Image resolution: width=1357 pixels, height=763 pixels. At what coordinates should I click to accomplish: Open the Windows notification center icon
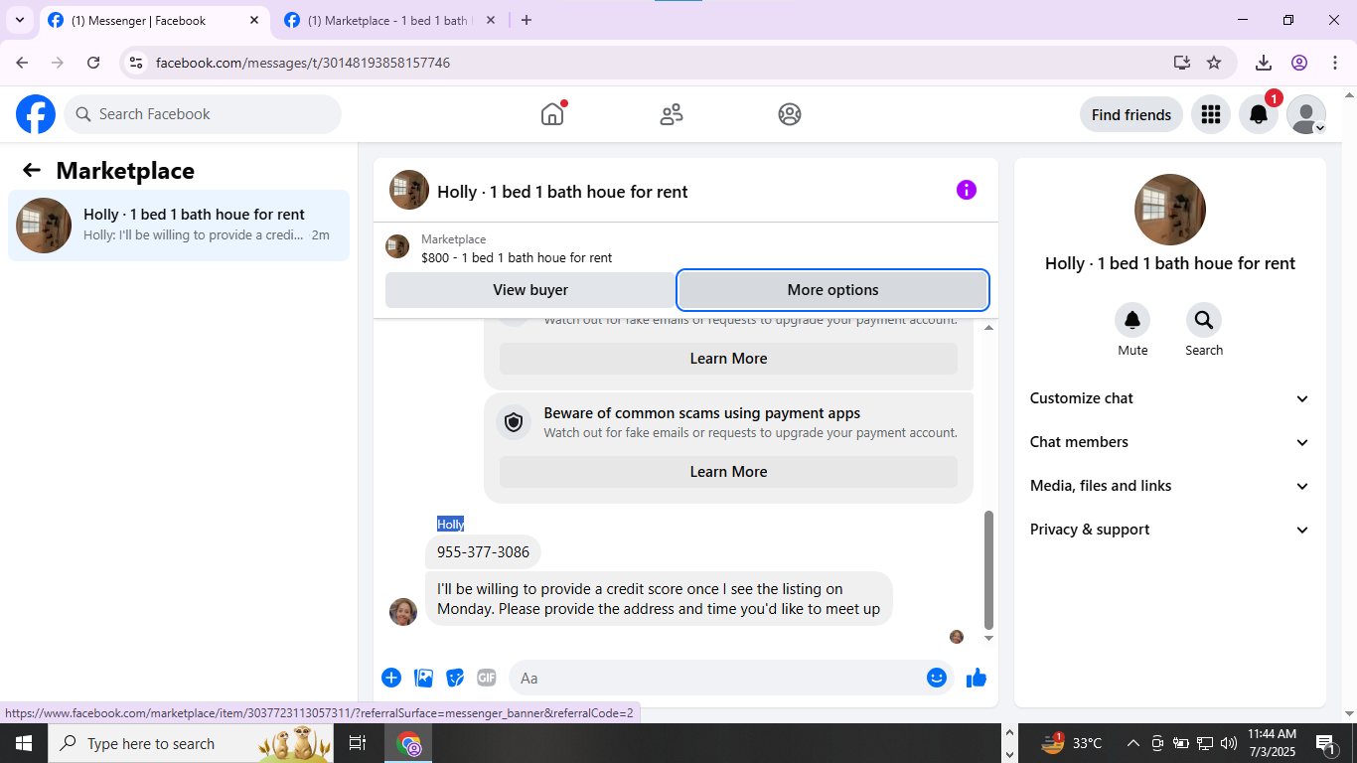1326,743
